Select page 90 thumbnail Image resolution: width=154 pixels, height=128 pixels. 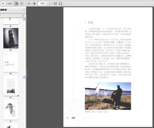coord(11,86)
